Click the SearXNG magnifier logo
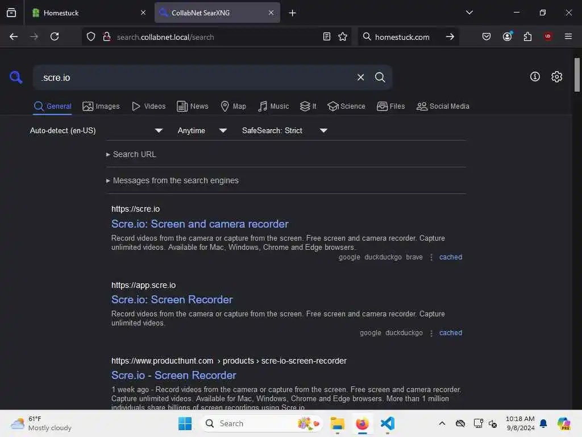The image size is (582, 437). point(16,77)
